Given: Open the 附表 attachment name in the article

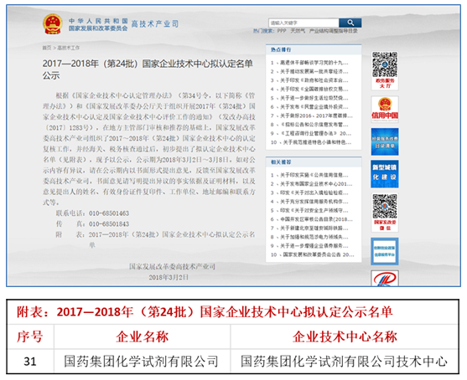Looking at the screenshot, I should coord(172,239).
